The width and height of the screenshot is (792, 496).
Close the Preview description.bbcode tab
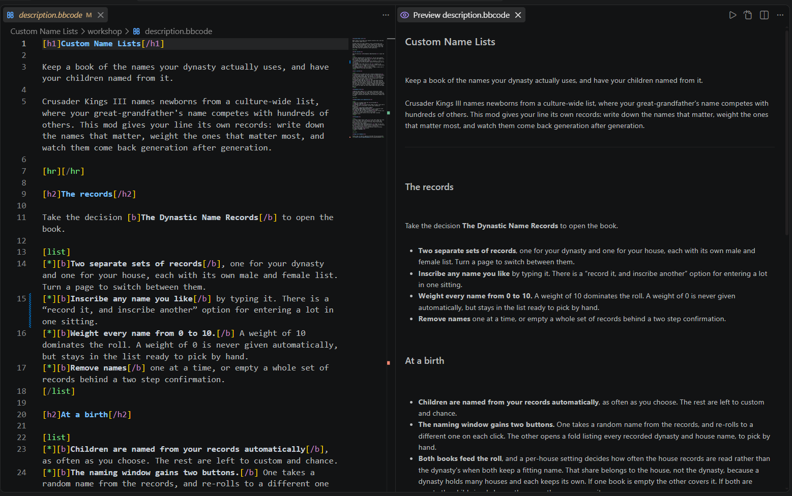[518, 15]
